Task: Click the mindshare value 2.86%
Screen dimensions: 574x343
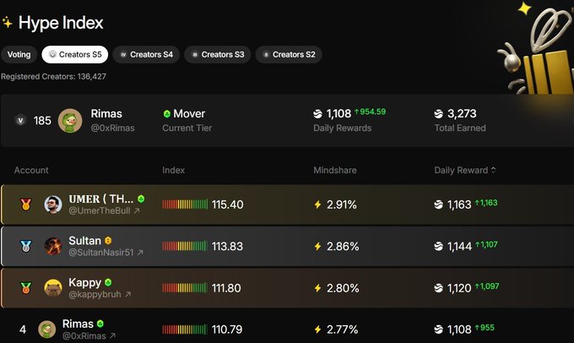Action: coord(343,246)
